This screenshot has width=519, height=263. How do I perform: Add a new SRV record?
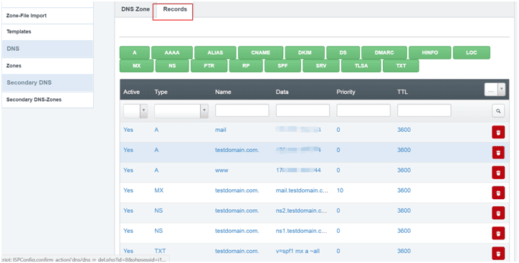click(x=320, y=66)
